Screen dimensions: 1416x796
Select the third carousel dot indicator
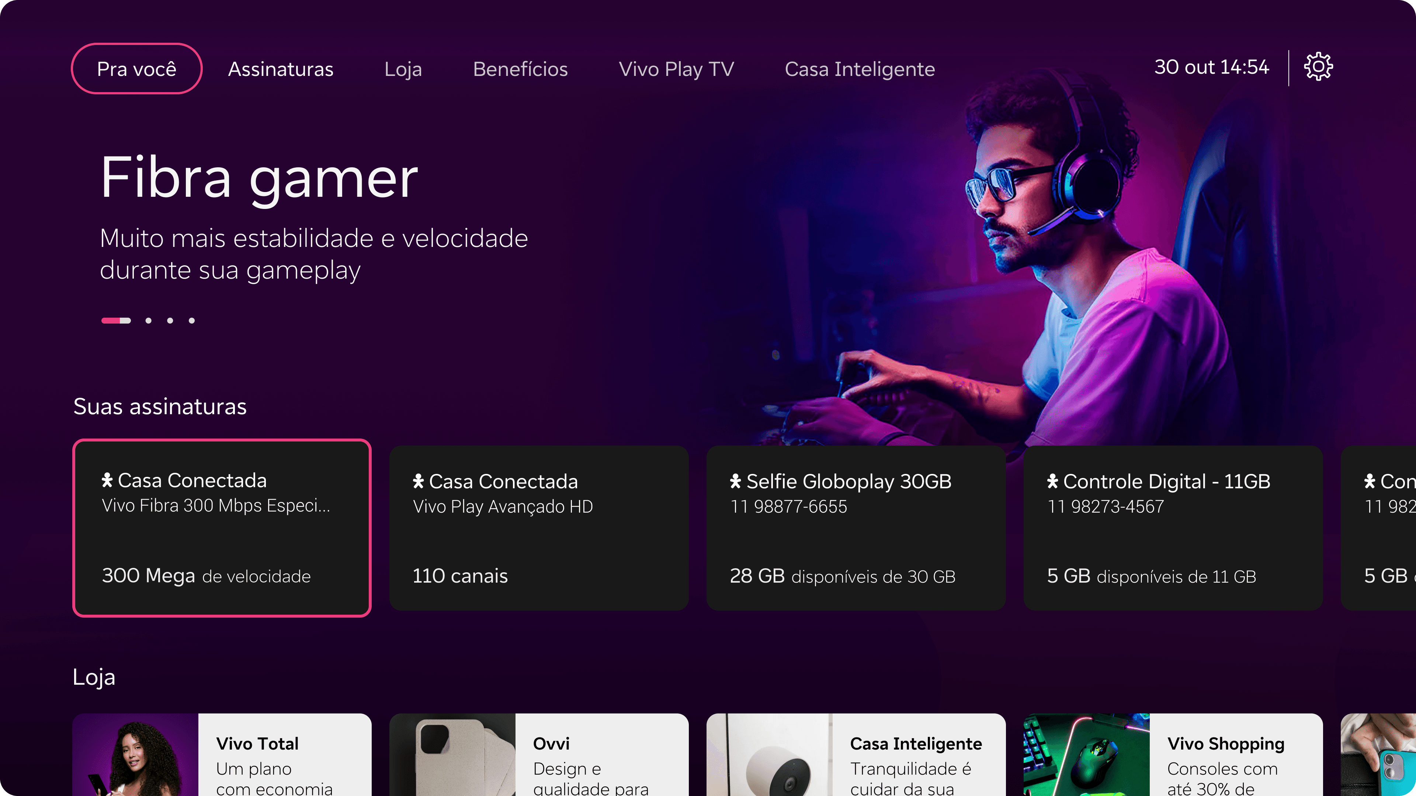click(170, 320)
